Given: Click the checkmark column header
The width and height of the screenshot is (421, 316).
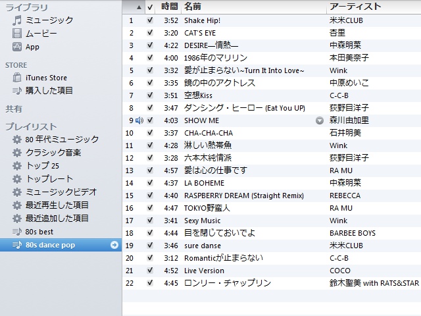Looking at the screenshot, I should click(150, 7).
